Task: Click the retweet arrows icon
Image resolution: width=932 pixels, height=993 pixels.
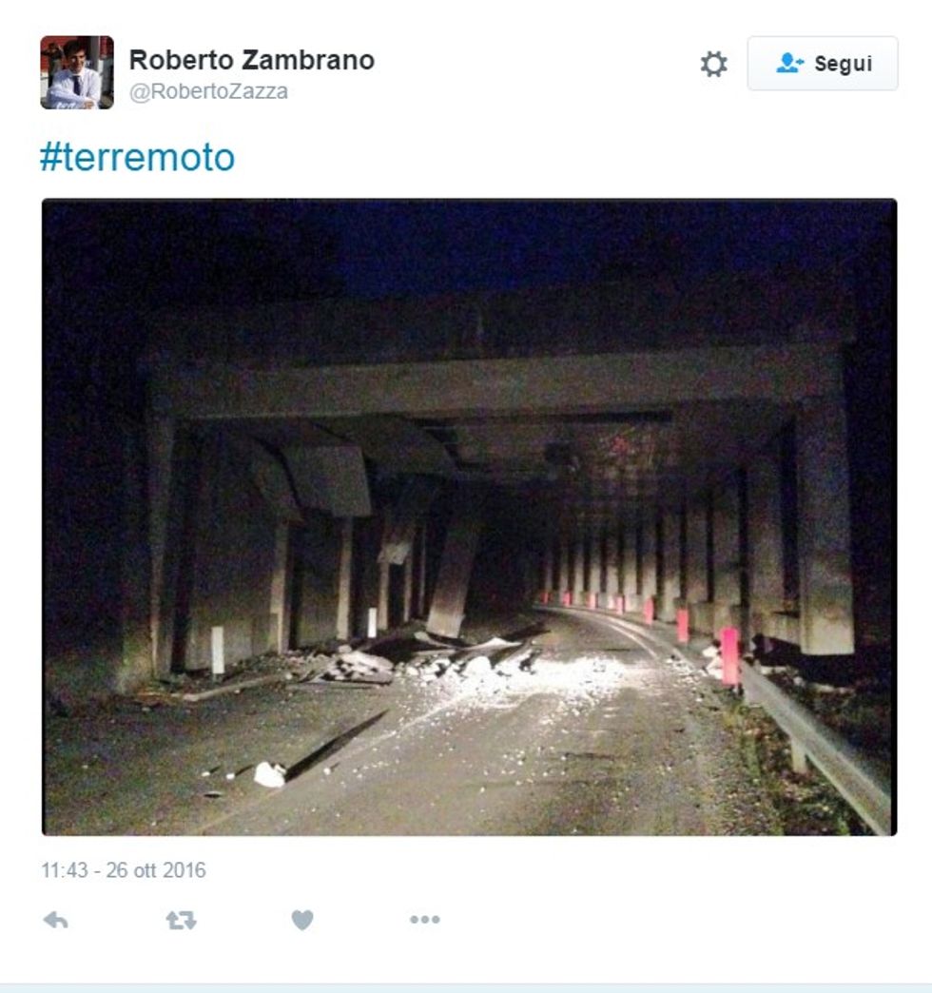Action: [x=181, y=920]
